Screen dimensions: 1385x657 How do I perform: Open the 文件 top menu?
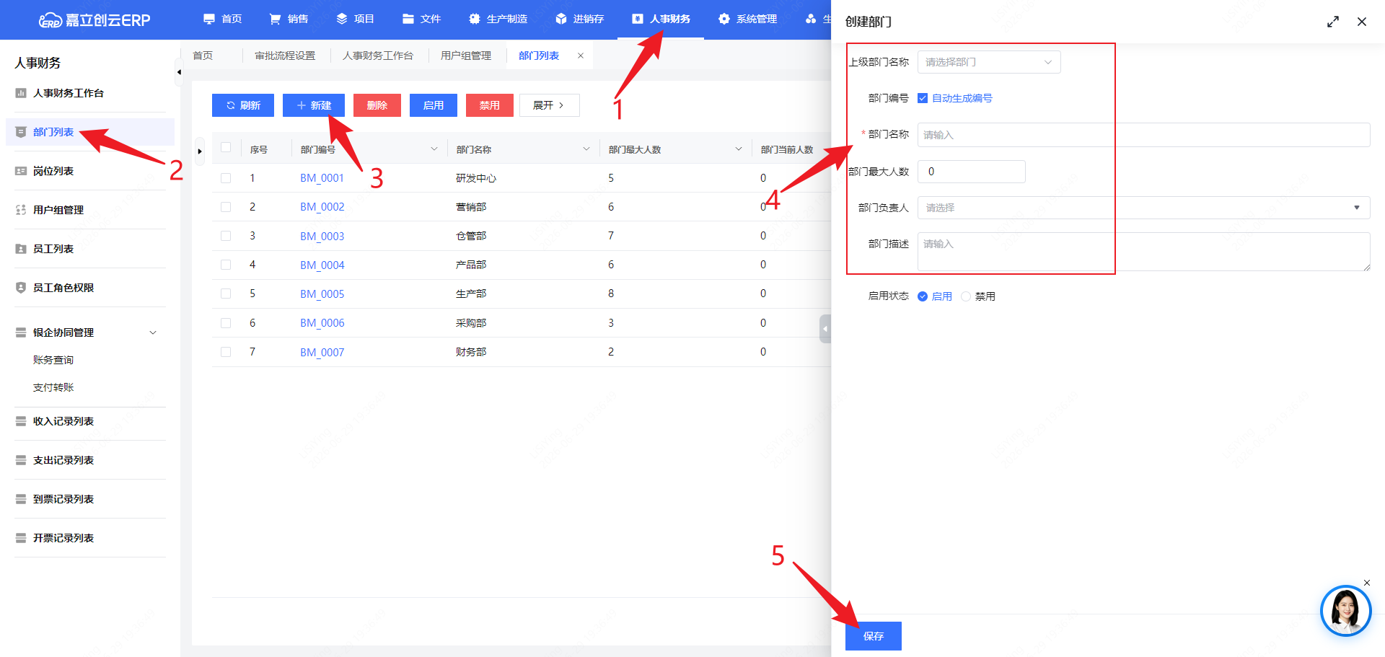pyautogui.click(x=421, y=19)
